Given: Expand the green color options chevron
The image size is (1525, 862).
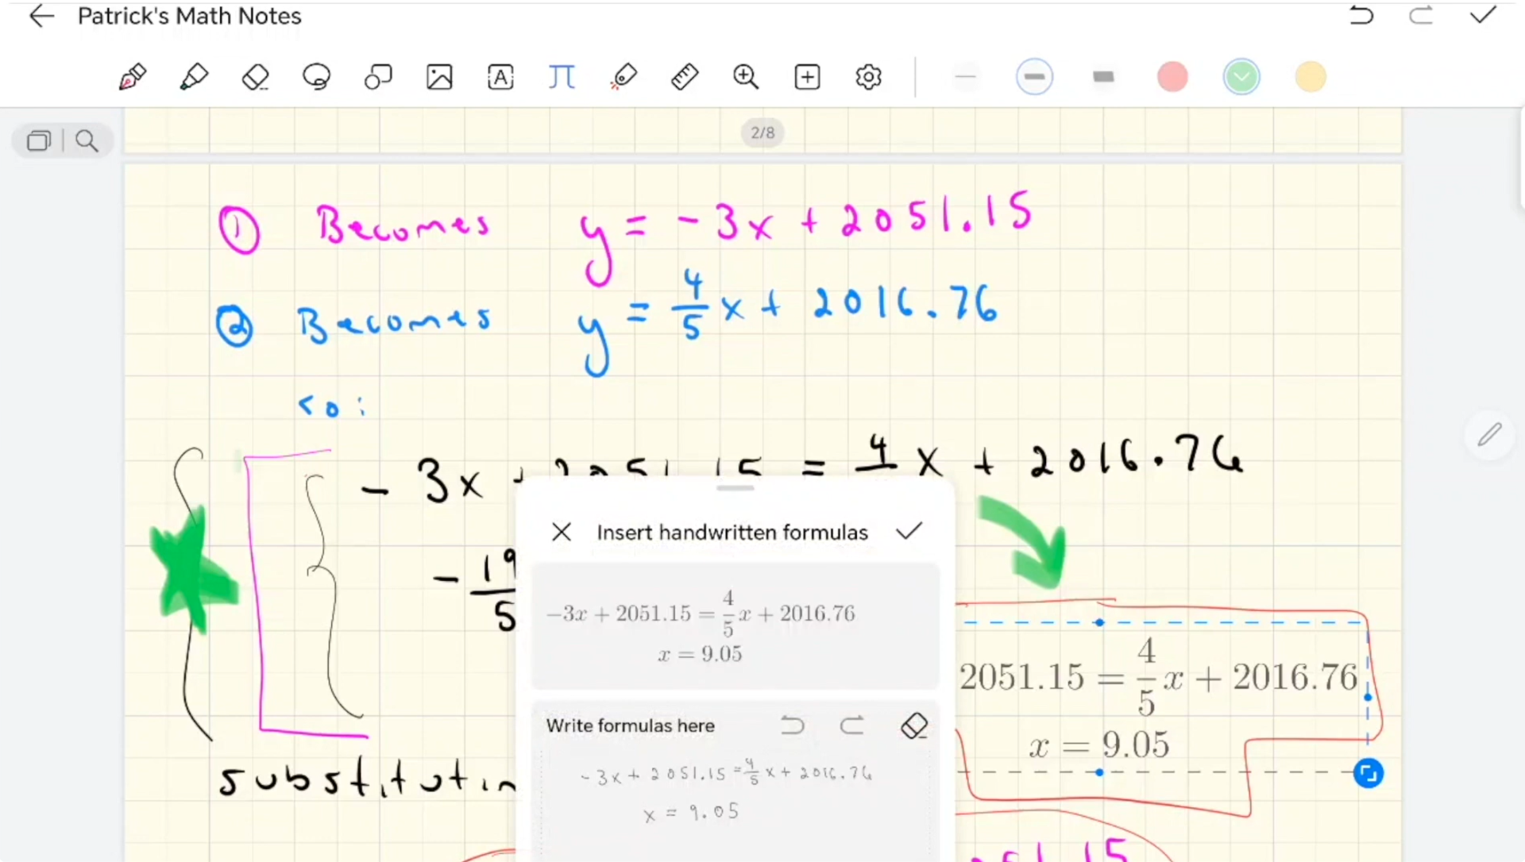Looking at the screenshot, I should [x=1241, y=76].
